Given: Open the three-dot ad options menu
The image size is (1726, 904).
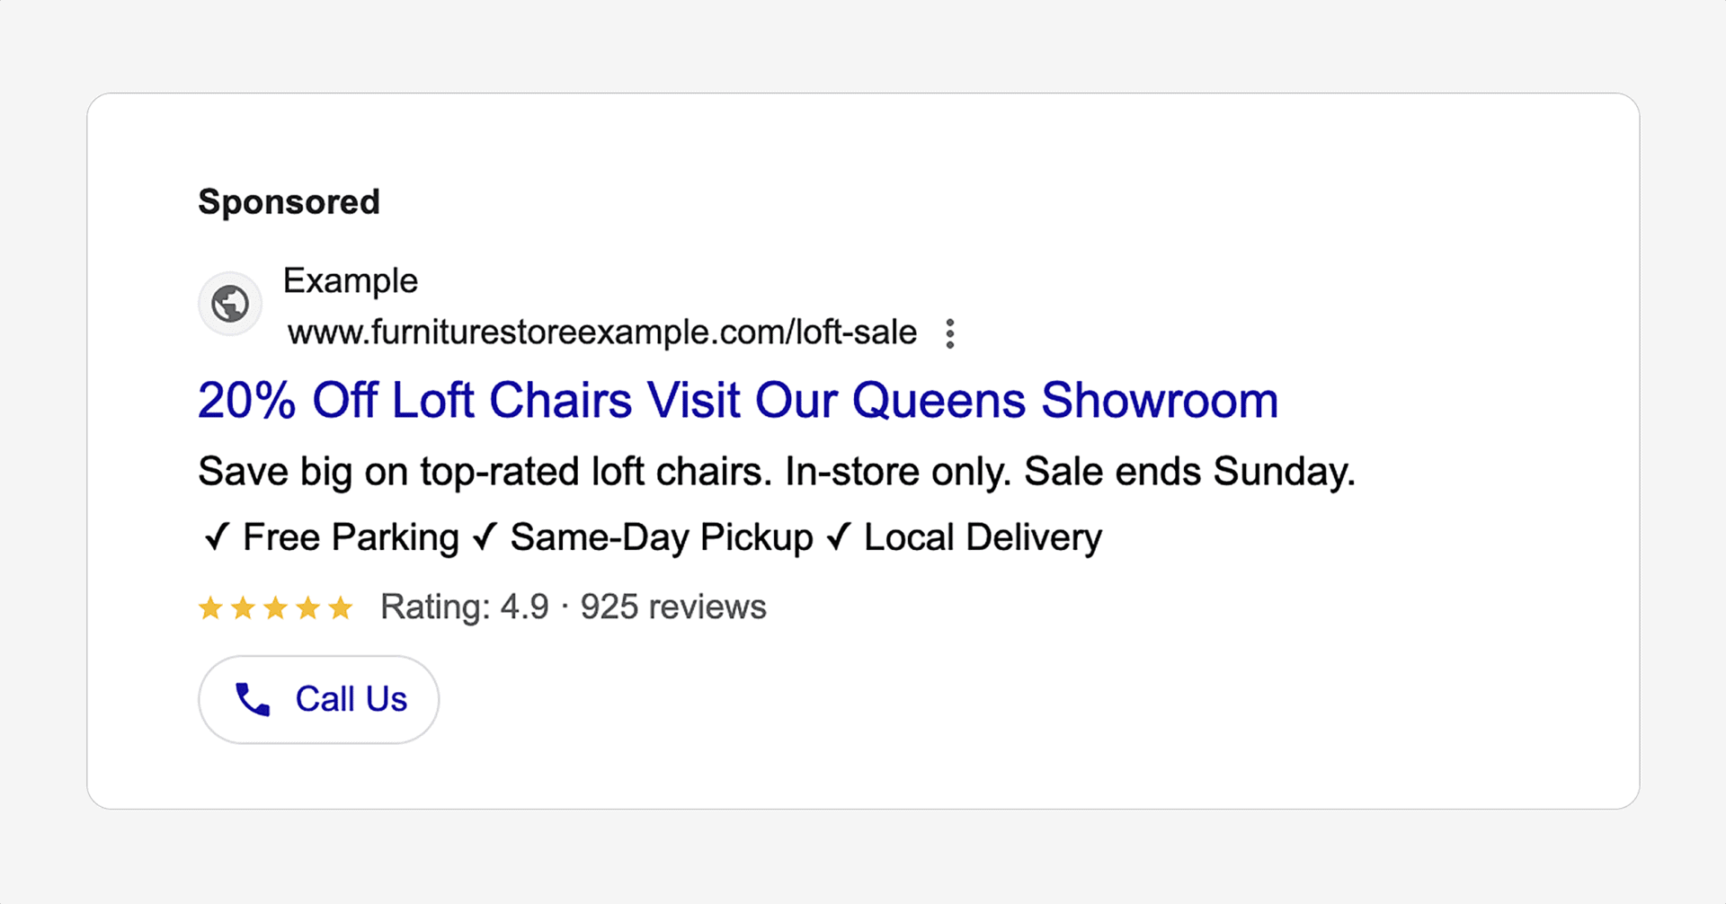Looking at the screenshot, I should 950,333.
